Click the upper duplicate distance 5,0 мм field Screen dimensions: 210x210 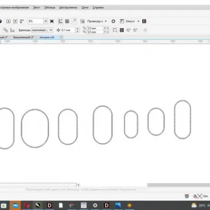point(95,28)
